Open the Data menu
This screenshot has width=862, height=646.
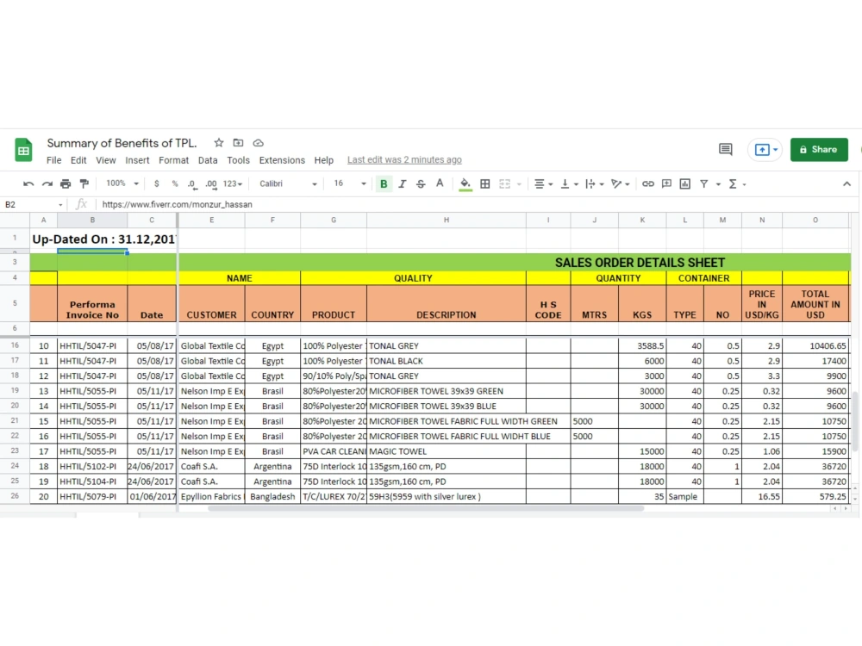pyautogui.click(x=208, y=160)
